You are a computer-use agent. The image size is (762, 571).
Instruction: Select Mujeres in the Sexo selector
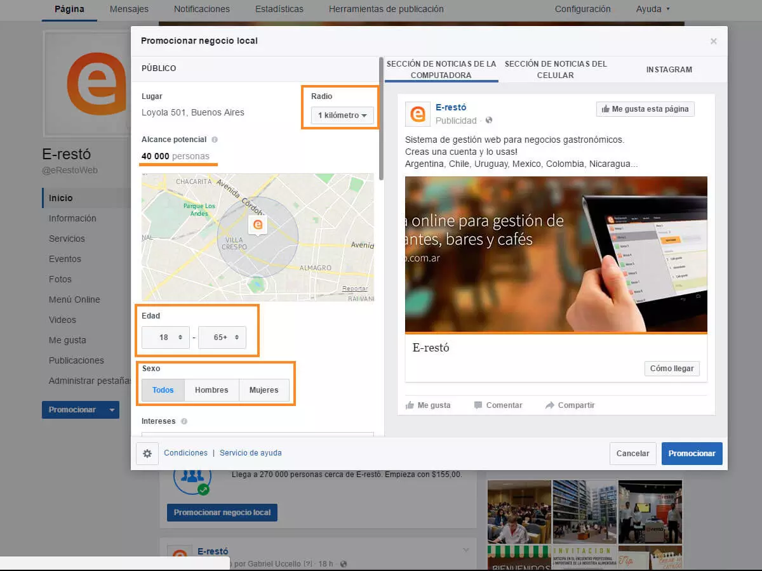click(x=264, y=390)
